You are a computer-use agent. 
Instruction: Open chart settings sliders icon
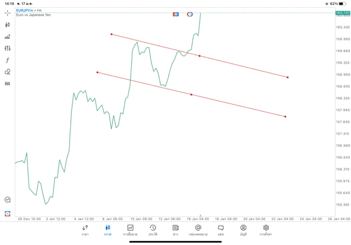8,48
